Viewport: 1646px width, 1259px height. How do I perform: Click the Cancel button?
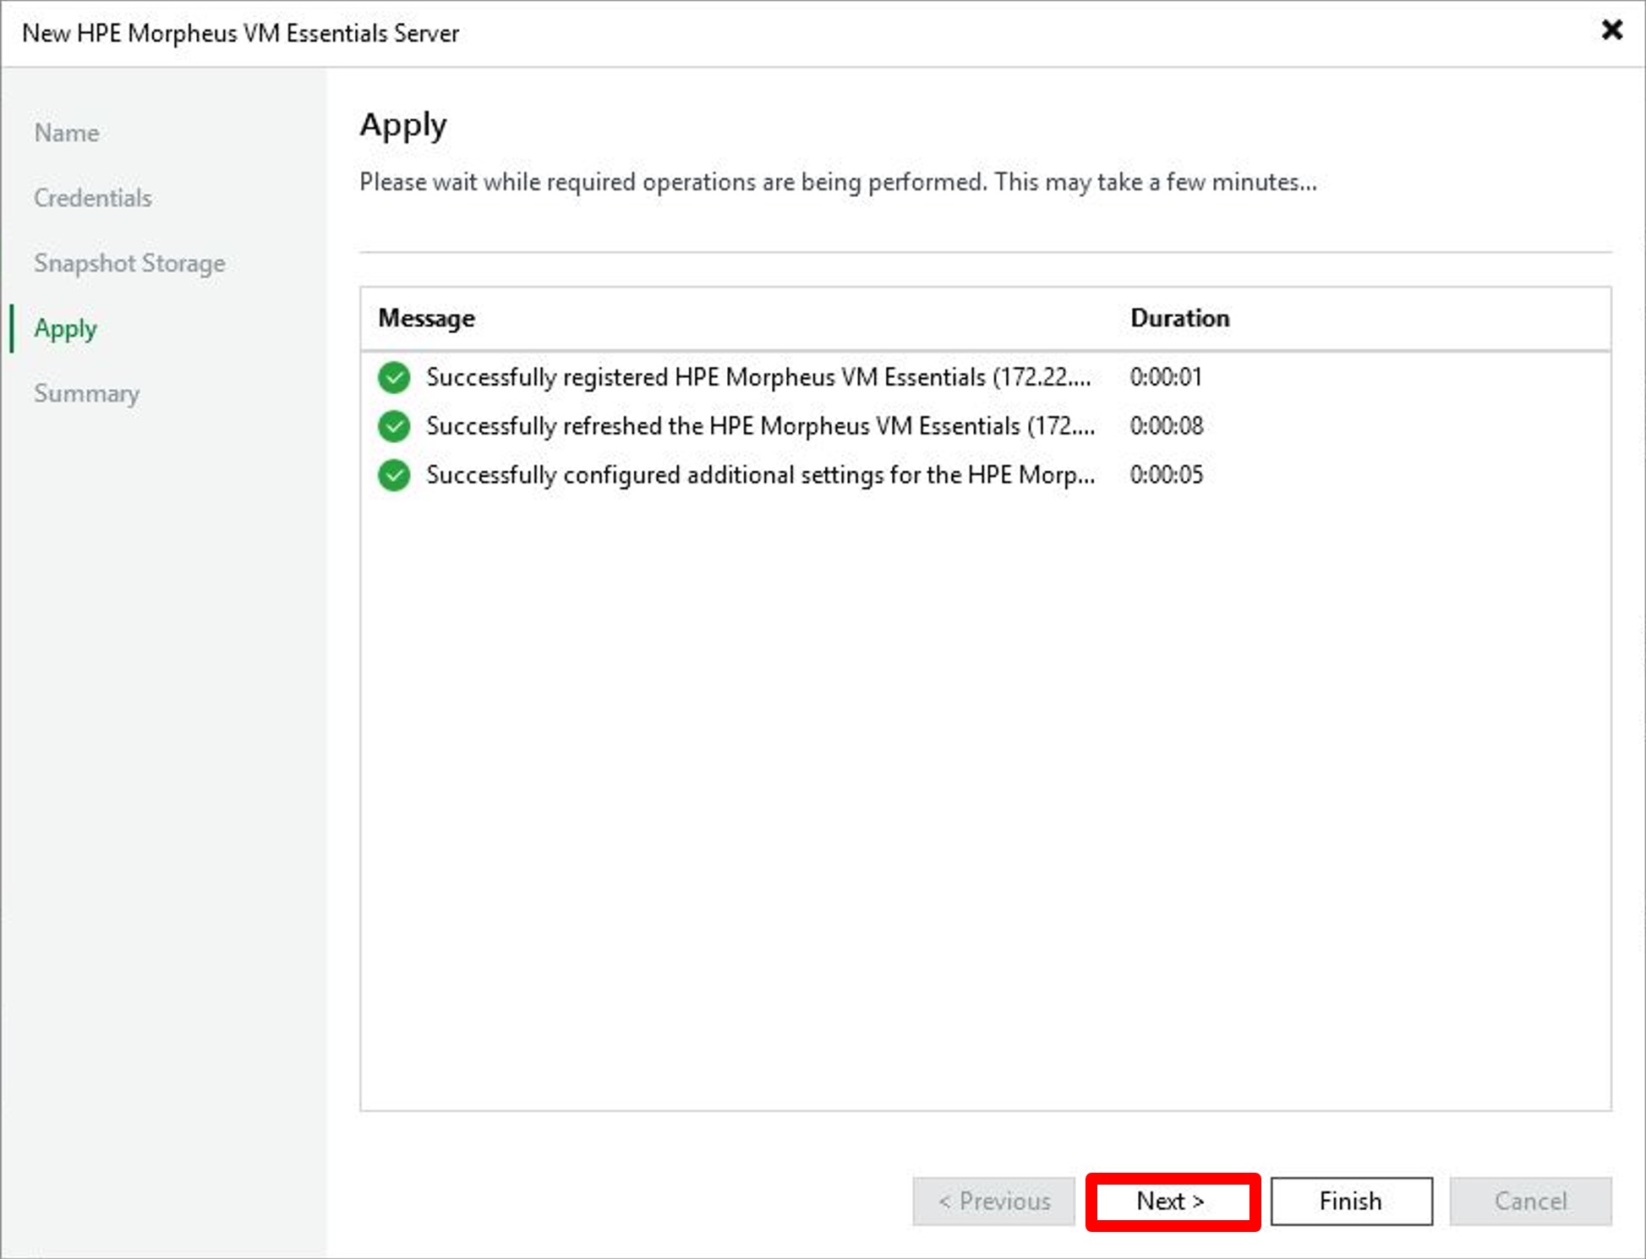point(1530,1202)
